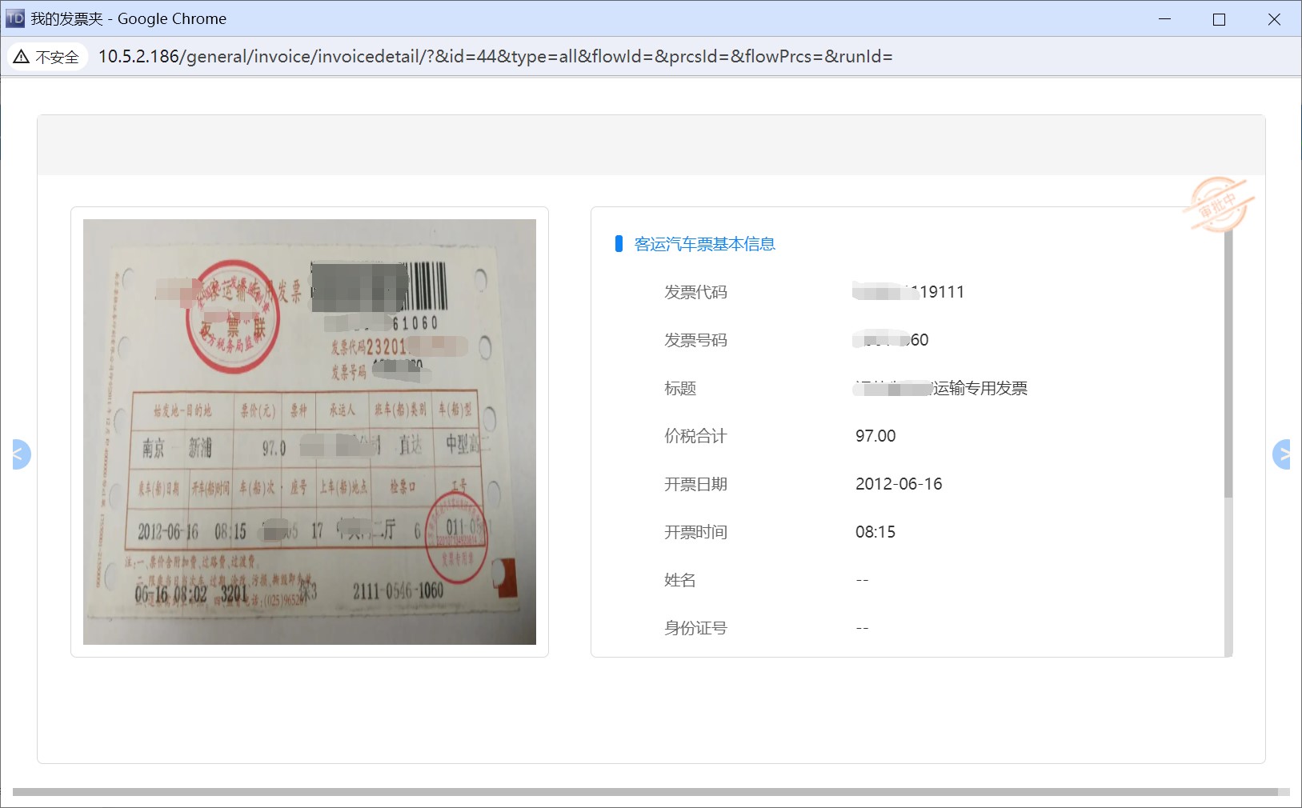Select the '姓名' field label
Screen dimensions: 1302x808
tap(680, 580)
